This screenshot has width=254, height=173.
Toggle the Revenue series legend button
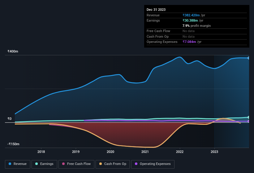pos(18,164)
